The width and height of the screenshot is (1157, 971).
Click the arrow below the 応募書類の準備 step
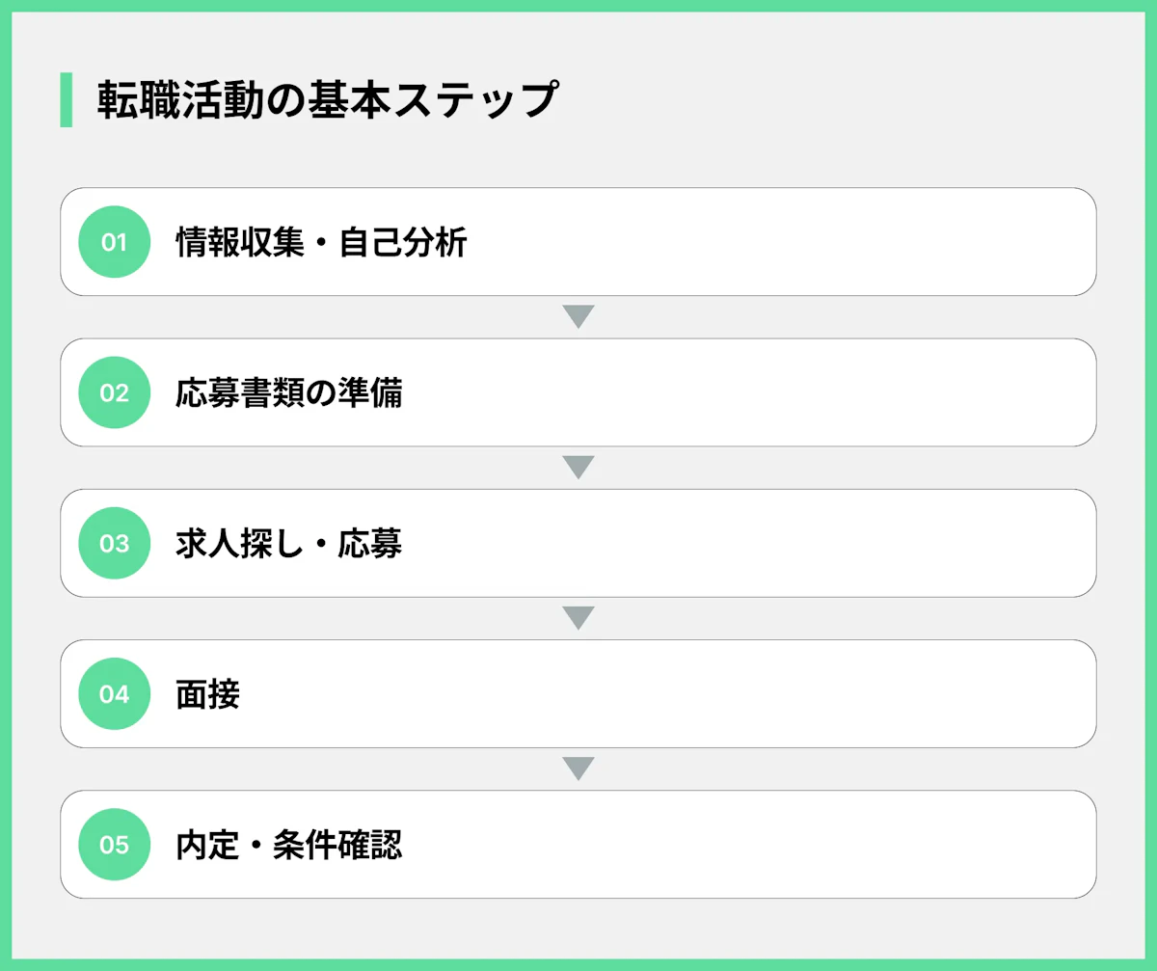tap(578, 468)
